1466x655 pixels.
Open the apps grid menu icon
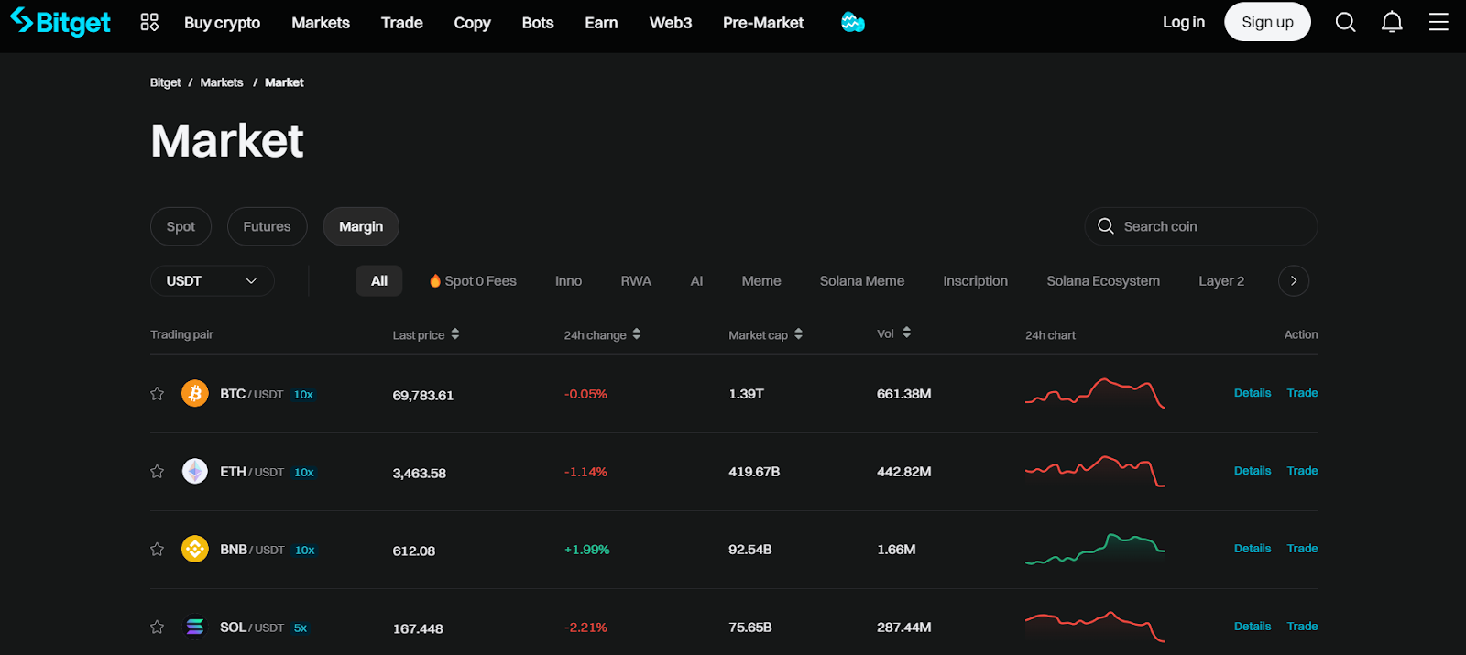pos(149,22)
